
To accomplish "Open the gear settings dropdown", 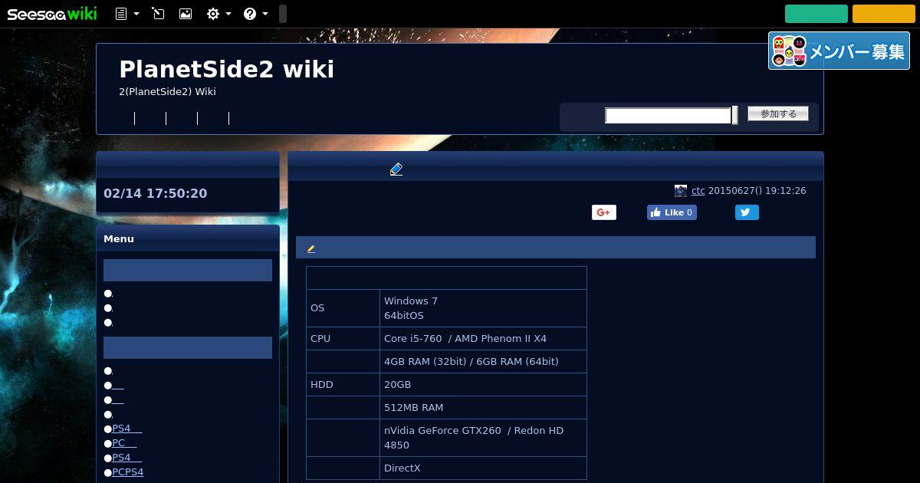I will pyautogui.click(x=219, y=14).
